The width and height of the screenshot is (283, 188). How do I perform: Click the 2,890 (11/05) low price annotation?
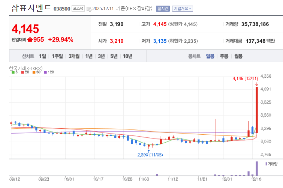(150, 155)
